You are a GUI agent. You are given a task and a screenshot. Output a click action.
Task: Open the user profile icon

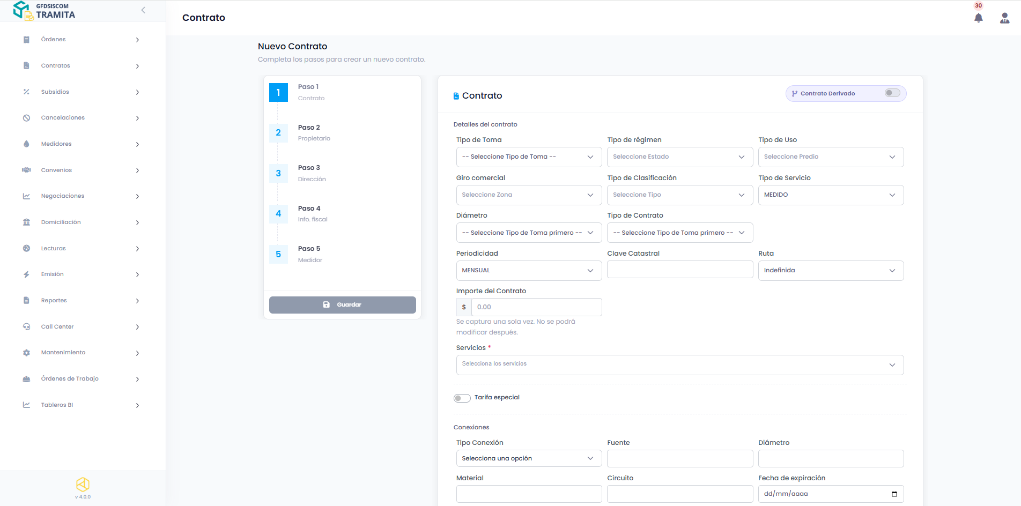(1004, 18)
